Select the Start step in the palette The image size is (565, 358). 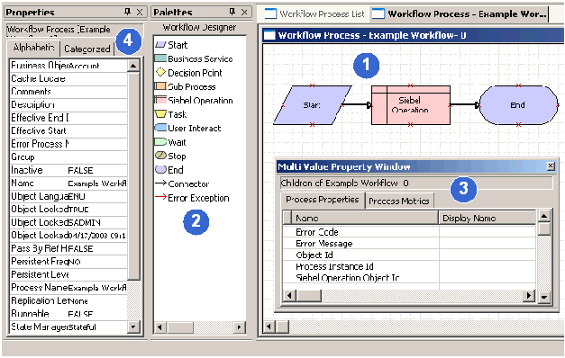171,45
